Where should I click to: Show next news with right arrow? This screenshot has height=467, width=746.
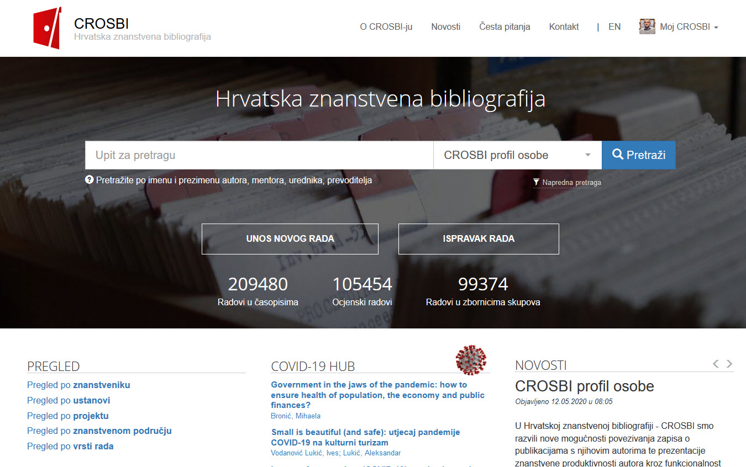[x=729, y=364]
